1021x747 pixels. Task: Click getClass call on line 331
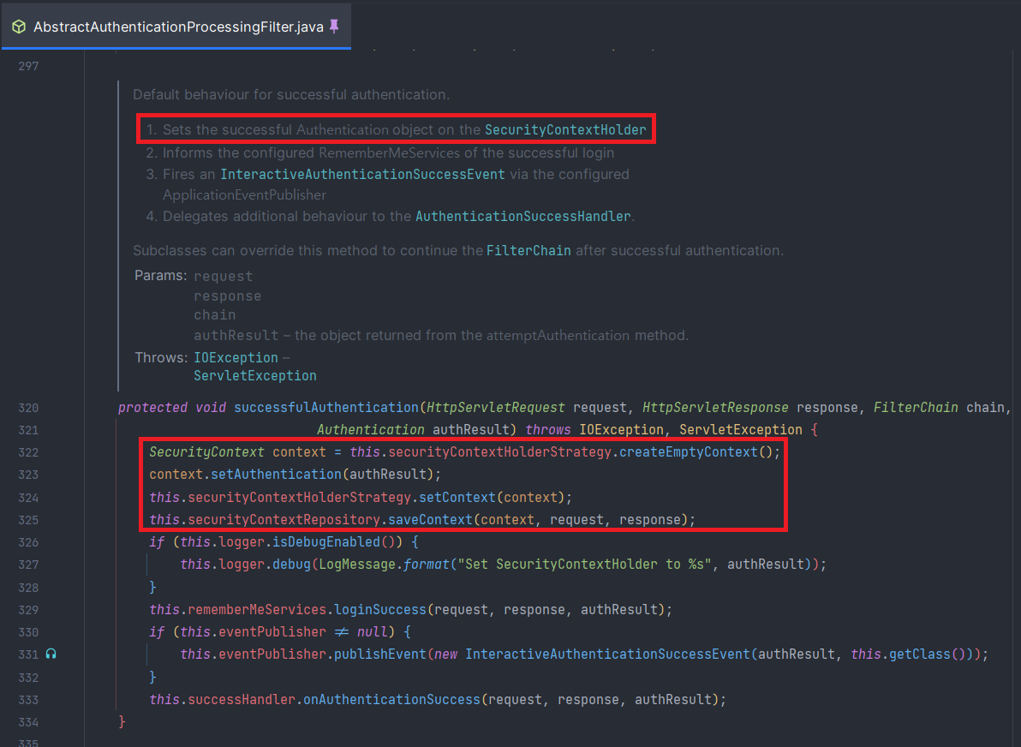point(919,654)
